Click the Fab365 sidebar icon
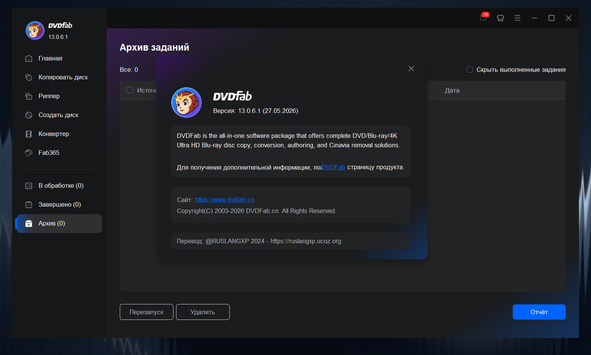The width and height of the screenshot is (591, 355). [x=29, y=153]
